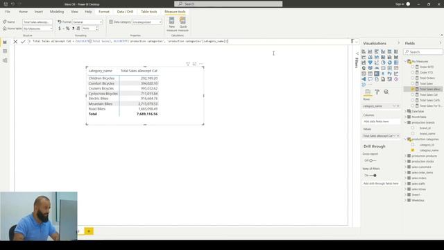Remove Total Sales allexcept Cat from Values

[398, 136]
